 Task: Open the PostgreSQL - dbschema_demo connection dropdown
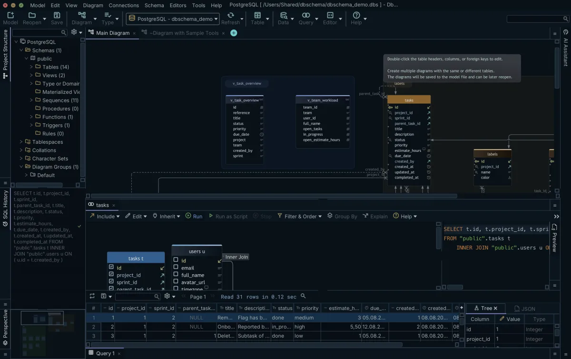(x=173, y=19)
